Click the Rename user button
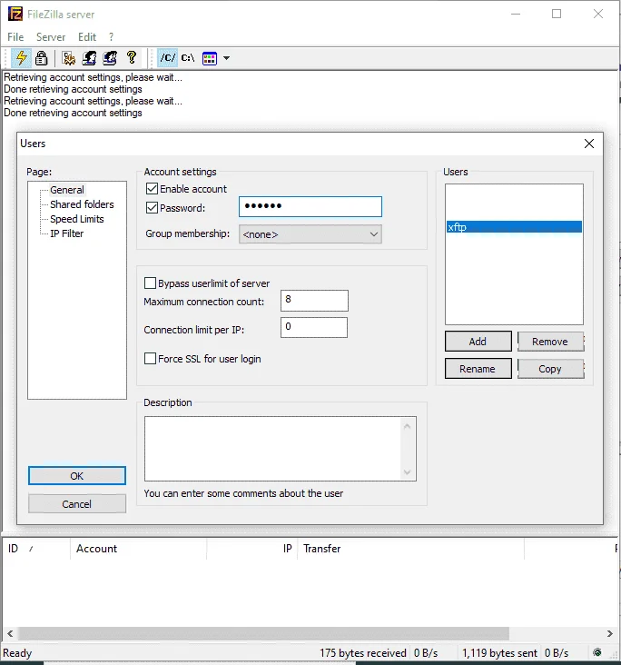621x665 pixels. pos(478,369)
